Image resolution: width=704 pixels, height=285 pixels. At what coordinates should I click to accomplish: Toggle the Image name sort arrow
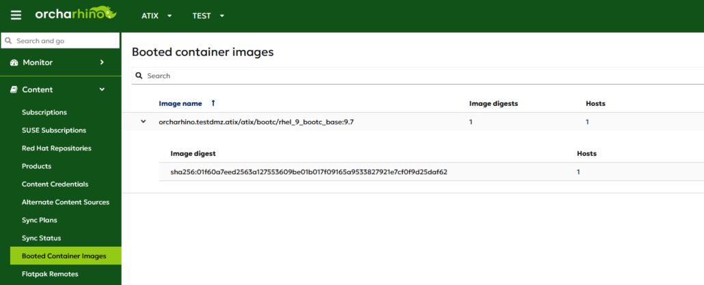213,103
